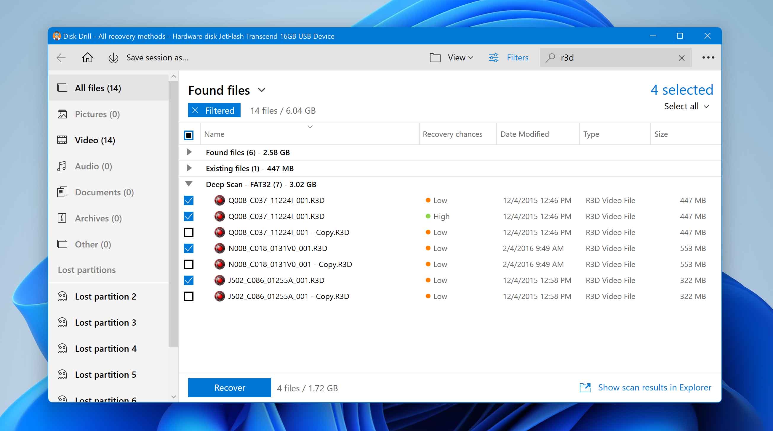Click the Recover button for selected files
The image size is (773, 431).
229,387
